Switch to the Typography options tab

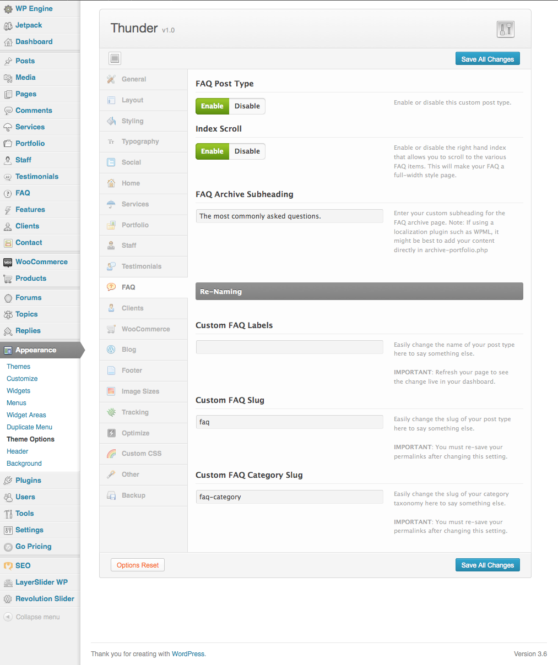pos(140,141)
